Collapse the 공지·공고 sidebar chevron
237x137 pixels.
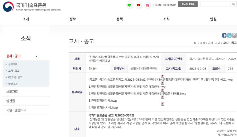point(36,56)
